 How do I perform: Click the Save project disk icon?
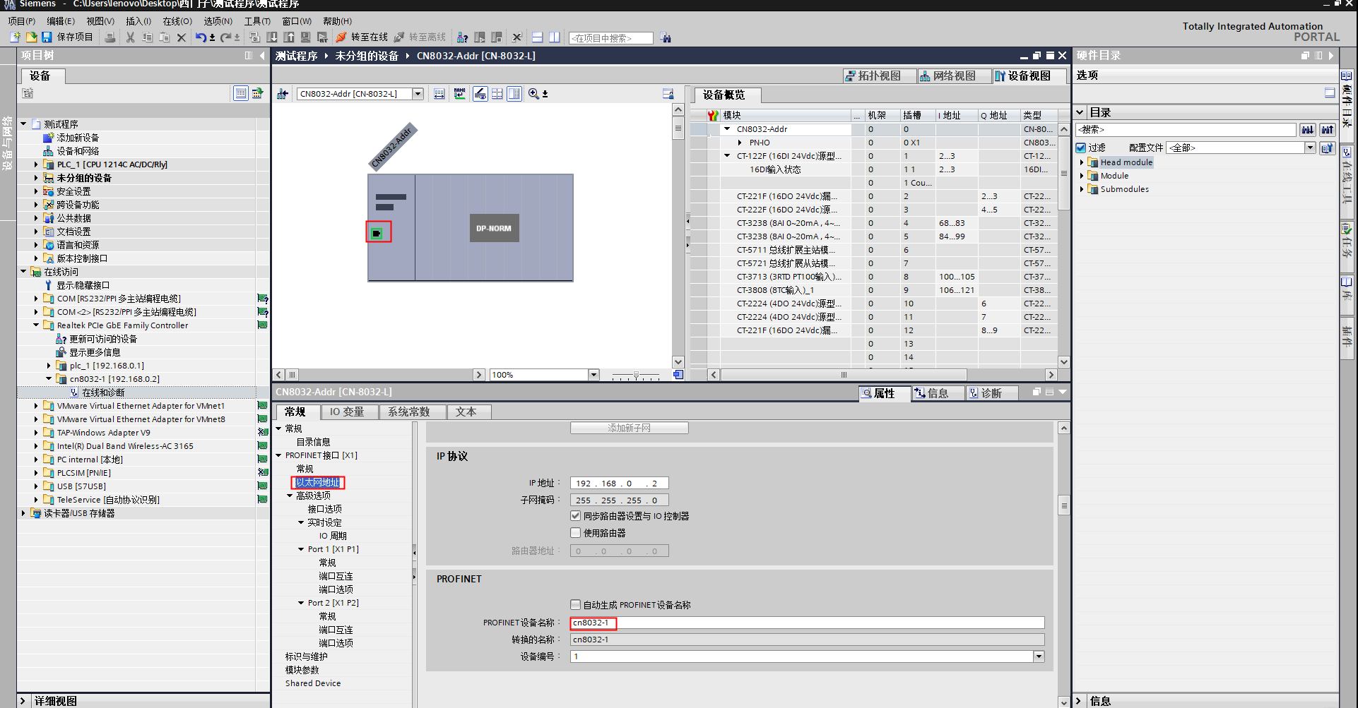pos(47,37)
